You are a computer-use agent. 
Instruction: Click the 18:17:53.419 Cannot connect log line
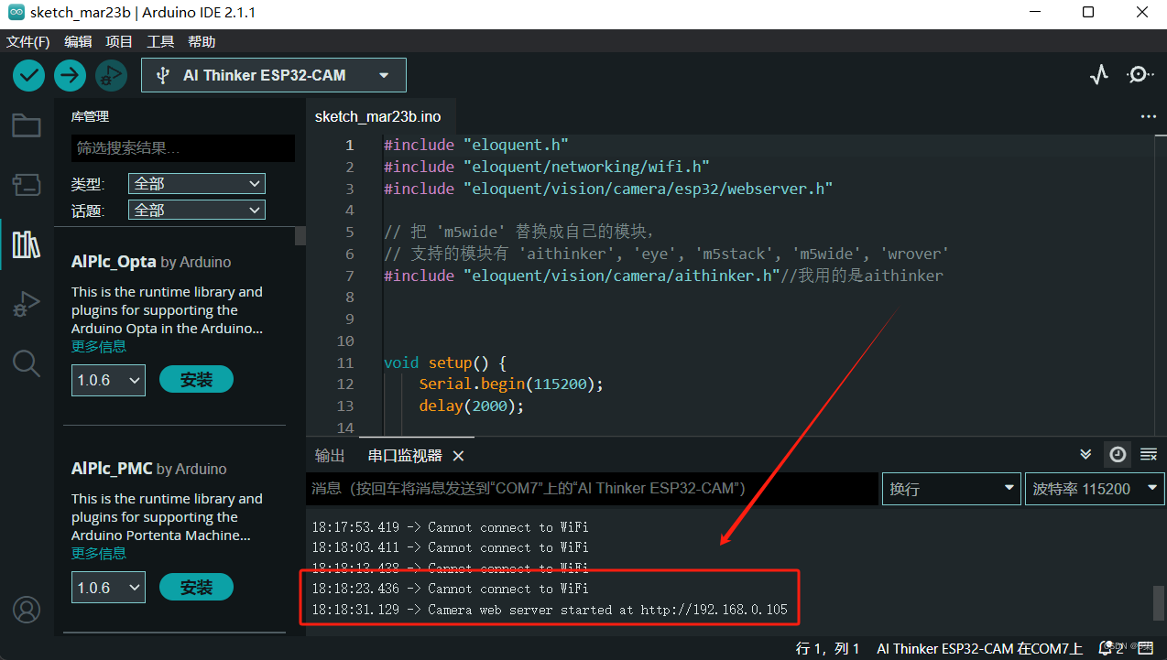pos(450,527)
